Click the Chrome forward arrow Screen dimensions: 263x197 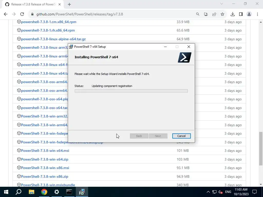[14, 14]
